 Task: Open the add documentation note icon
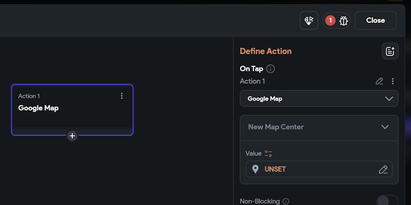390,51
